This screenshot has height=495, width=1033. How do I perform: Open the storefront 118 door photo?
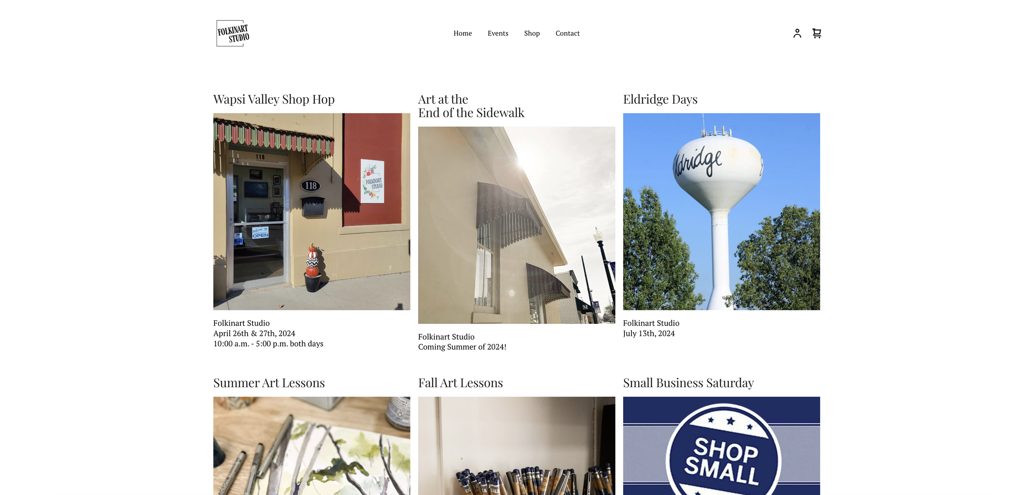click(x=312, y=212)
